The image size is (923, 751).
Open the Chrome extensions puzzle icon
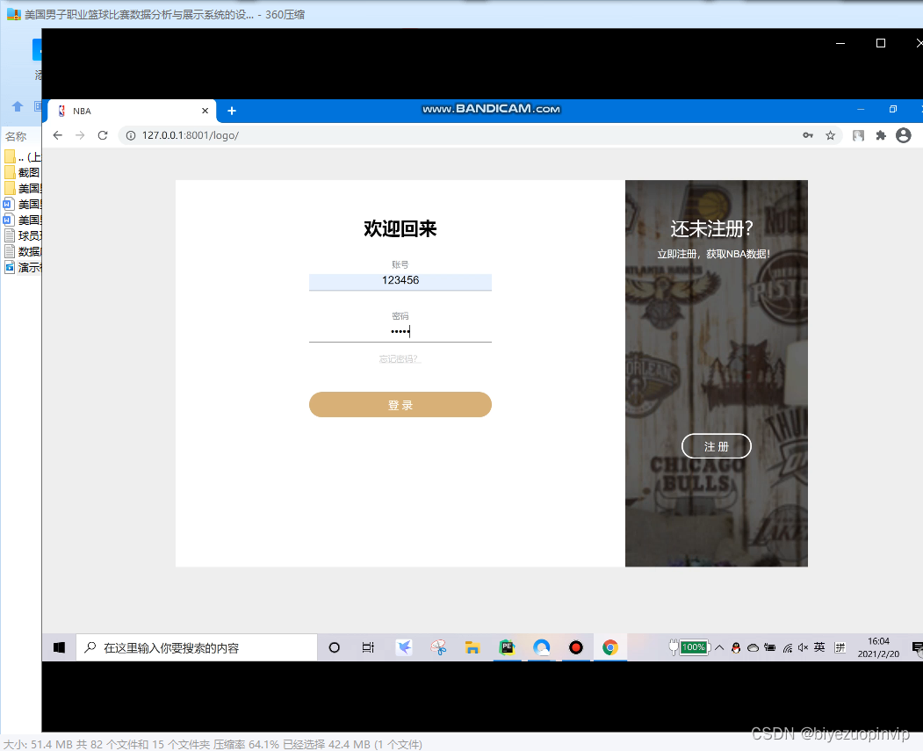coord(881,135)
